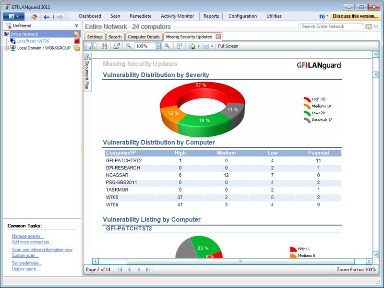Open the search options dropdown triangle
Viewport: 384px width, 288px height.
coord(376,26)
